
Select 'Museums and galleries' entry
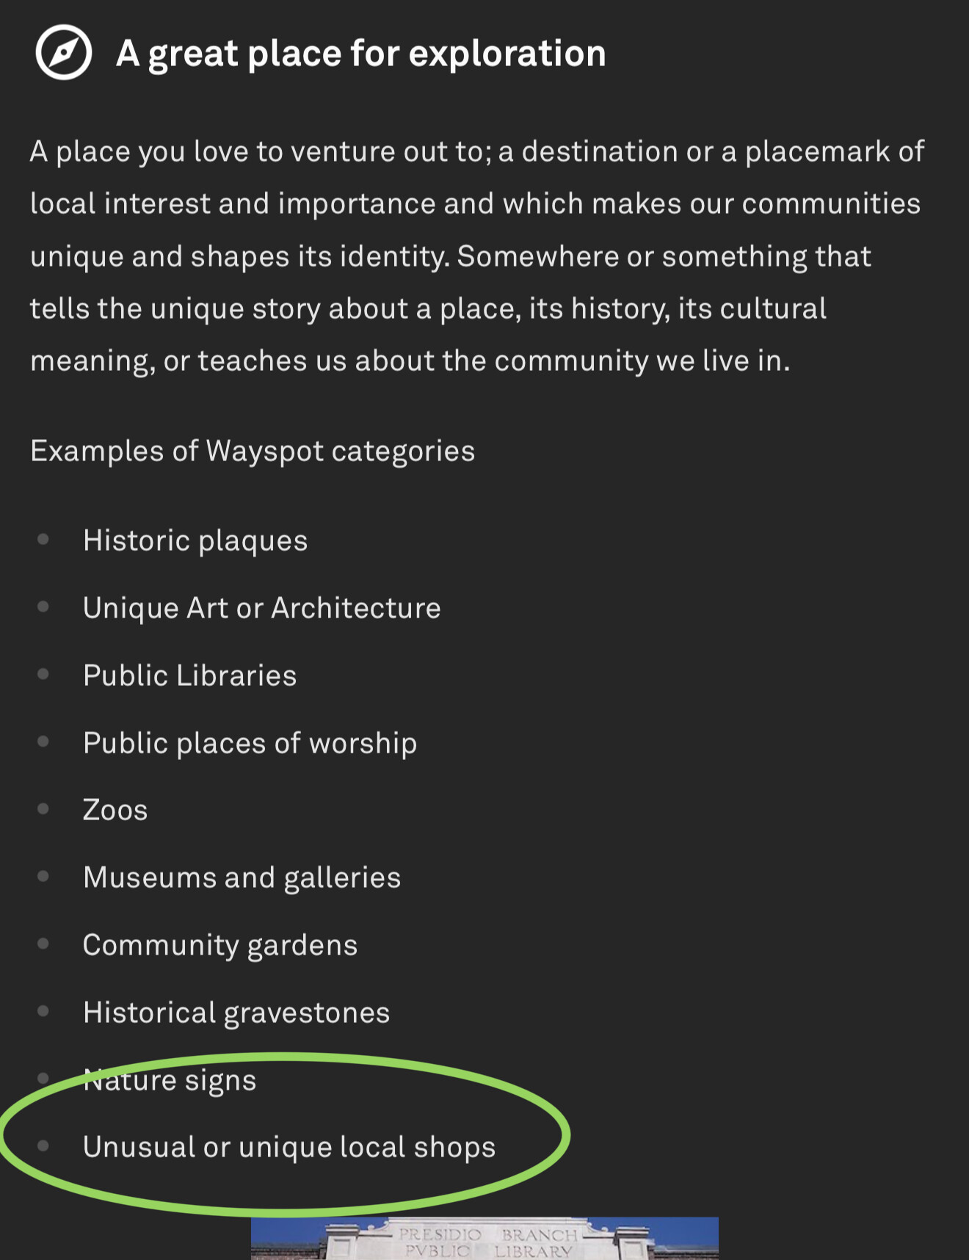[x=242, y=878]
